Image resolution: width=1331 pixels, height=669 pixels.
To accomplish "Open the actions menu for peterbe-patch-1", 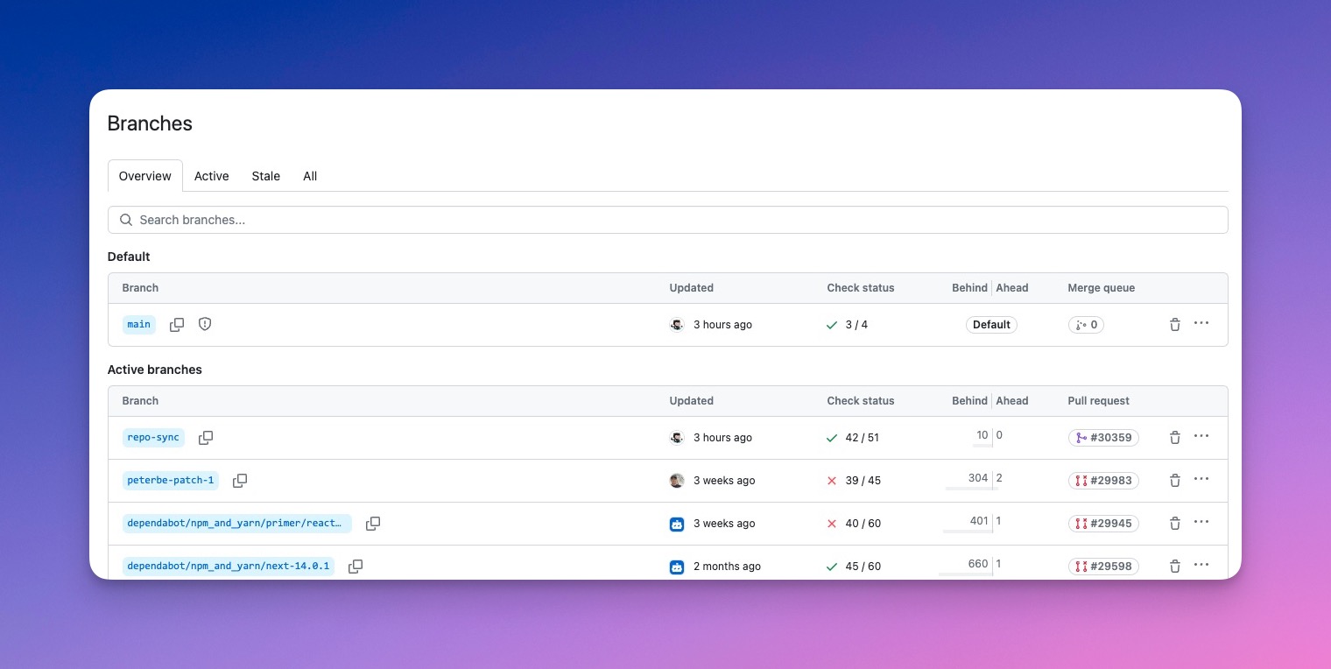I will click(1201, 480).
